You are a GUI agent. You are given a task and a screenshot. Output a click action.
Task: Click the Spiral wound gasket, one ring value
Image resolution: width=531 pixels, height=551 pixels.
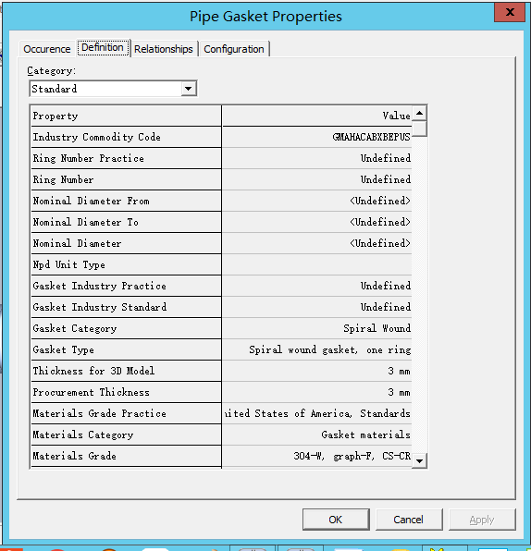(x=316, y=349)
